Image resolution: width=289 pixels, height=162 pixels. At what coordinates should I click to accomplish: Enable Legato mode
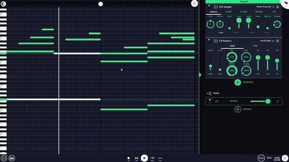pyautogui.click(x=252, y=32)
